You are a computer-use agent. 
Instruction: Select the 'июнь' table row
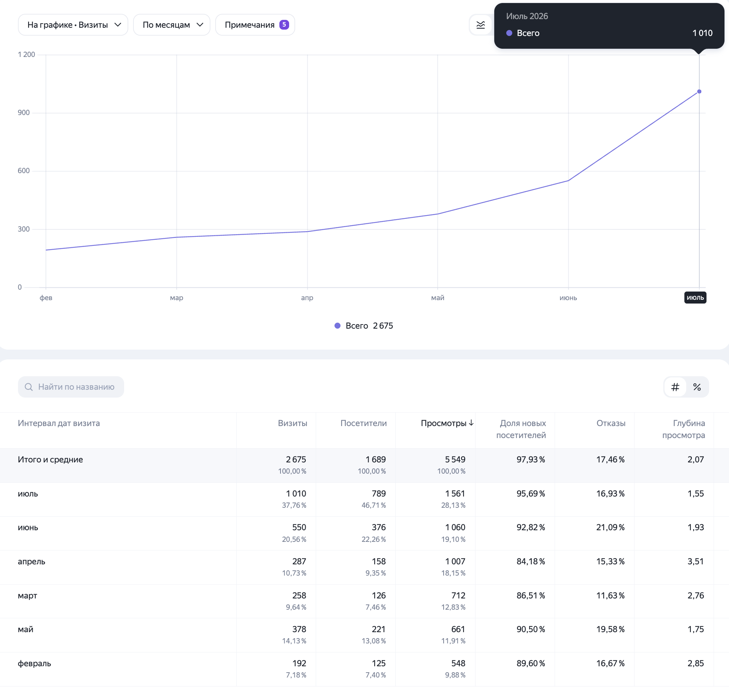[x=364, y=534]
